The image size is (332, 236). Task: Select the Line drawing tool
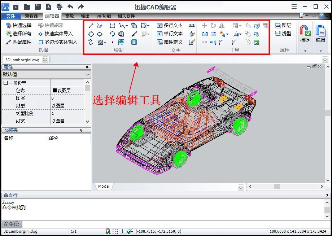click(91, 26)
